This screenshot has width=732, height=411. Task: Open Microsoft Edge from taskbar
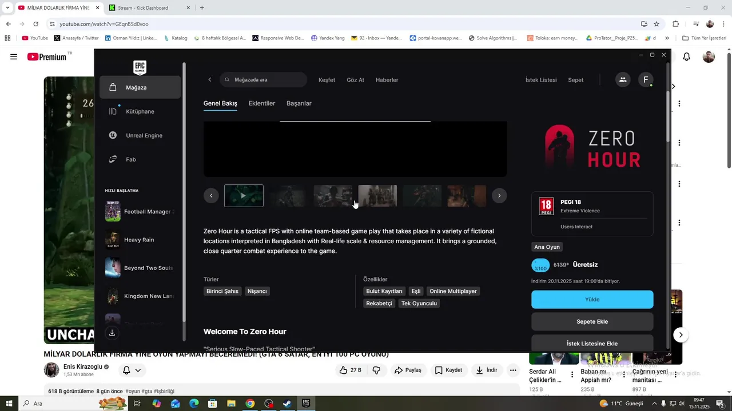[x=194, y=404]
